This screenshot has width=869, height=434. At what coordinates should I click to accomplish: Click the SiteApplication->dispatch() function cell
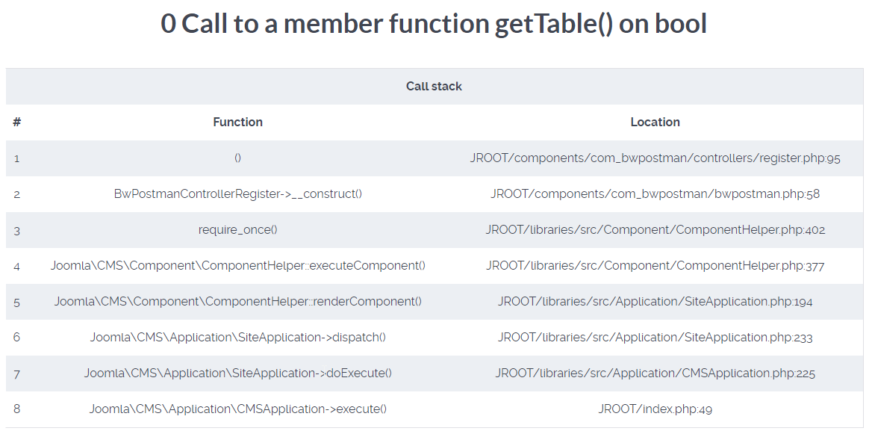coord(237,338)
